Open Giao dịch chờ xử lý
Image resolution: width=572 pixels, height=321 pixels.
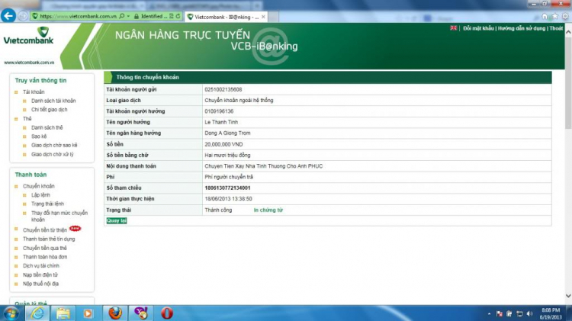[x=52, y=154]
